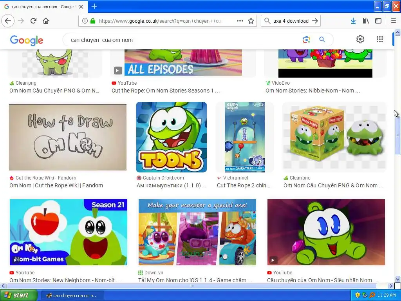Click the Cut the Rope Wiki - Fandom source
Screen dimensions: 401x301
point(46,178)
